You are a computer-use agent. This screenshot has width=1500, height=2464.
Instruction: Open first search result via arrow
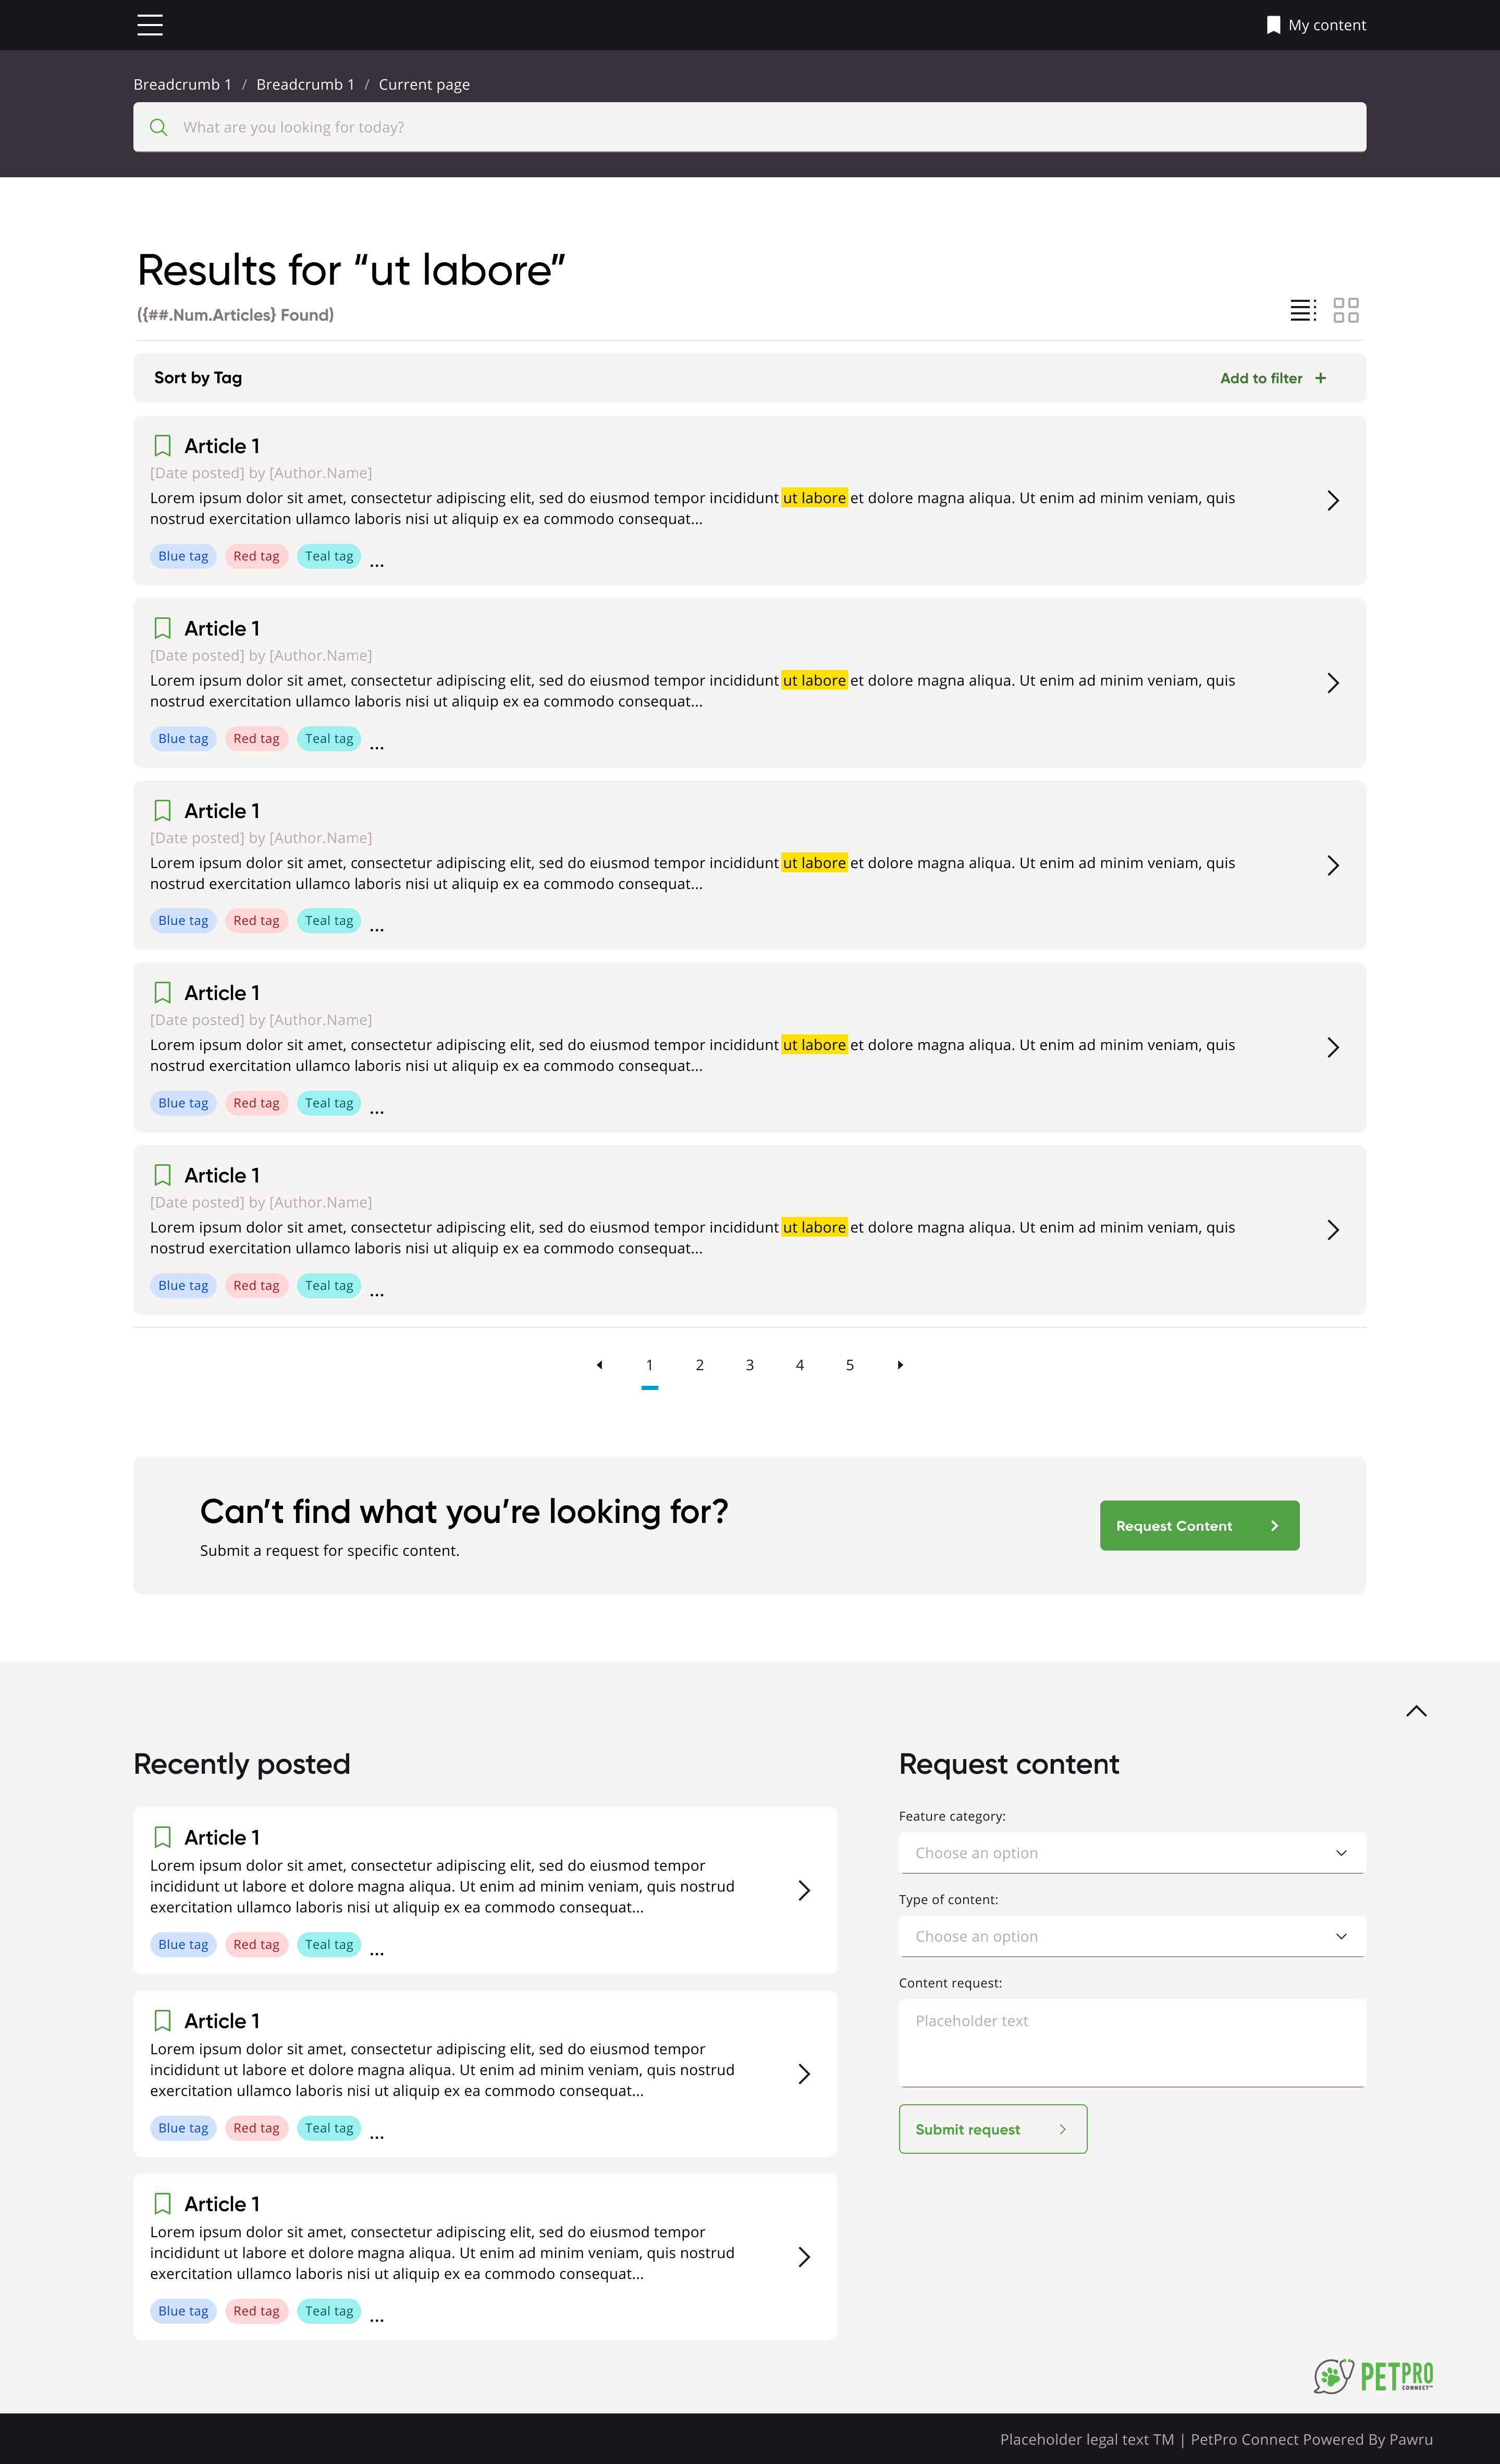pos(1332,500)
